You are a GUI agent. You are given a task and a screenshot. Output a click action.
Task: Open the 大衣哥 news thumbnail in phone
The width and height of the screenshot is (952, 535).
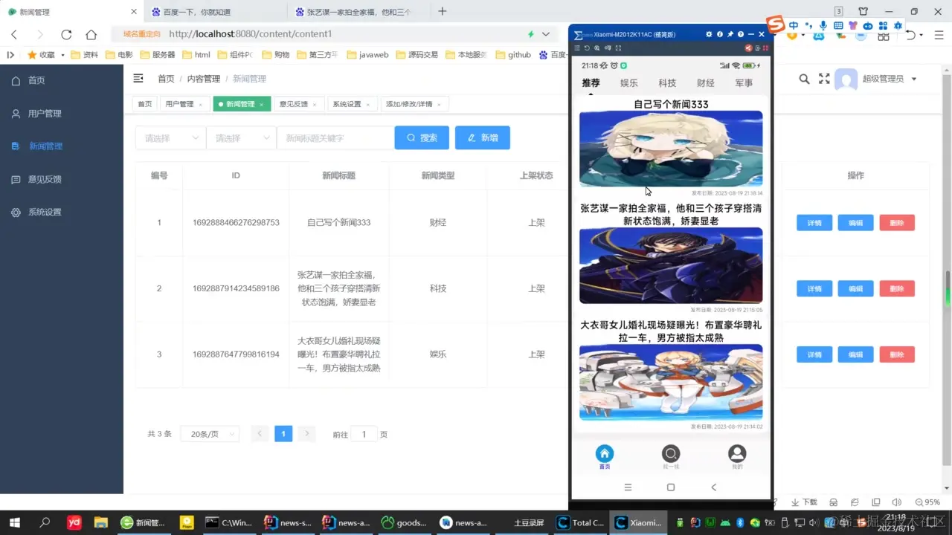tap(671, 382)
